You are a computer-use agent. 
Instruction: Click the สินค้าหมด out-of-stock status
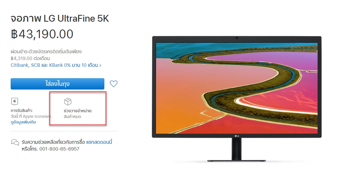pyautogui.click(x=73, y=117)
